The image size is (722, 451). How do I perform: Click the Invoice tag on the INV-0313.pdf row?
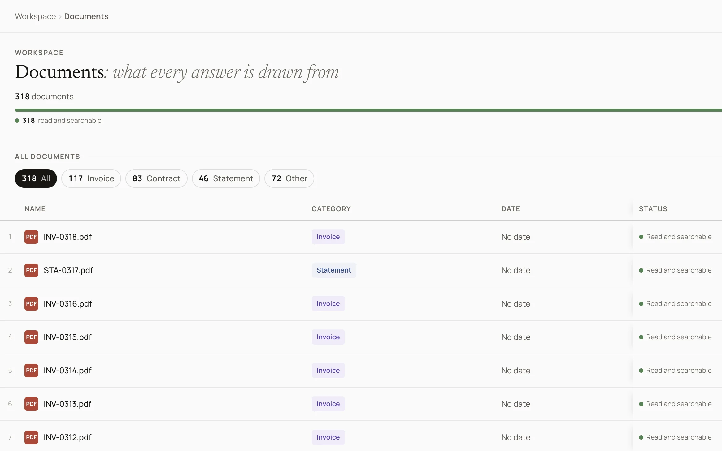pos(328,404)
